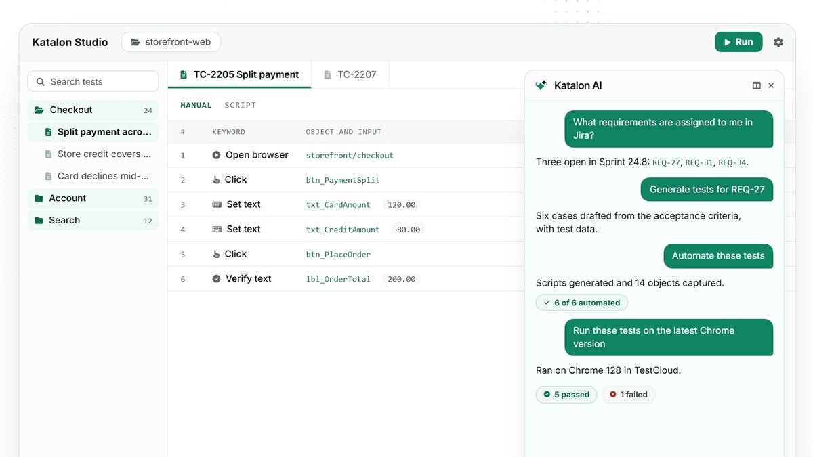Collapse the Checkout folder
This screenshot has width=813, height=457.
[x=93, y=110]
